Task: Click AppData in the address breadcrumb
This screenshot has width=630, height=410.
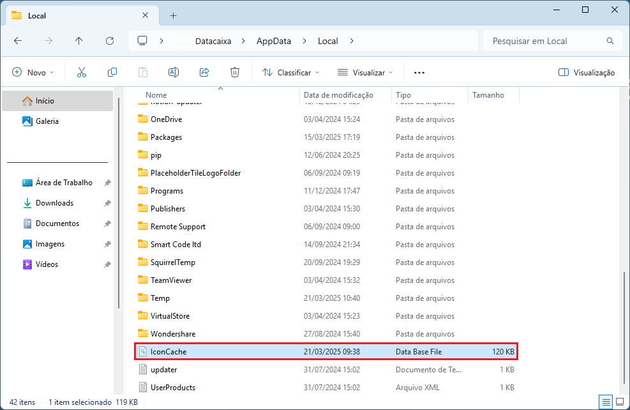Action: coord(273,41)
